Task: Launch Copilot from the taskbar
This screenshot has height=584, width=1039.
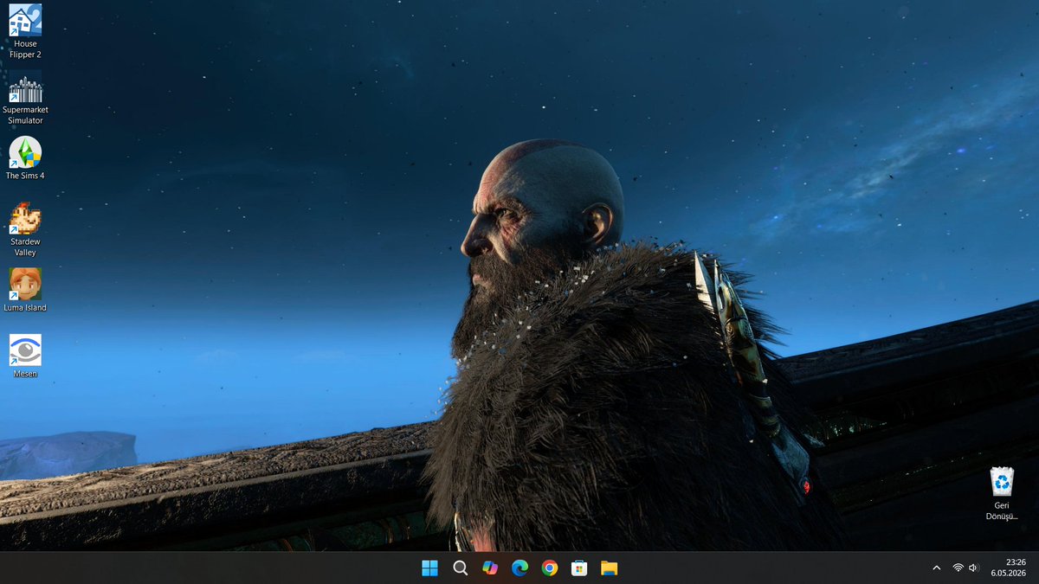Action: (x=490, y=568)
